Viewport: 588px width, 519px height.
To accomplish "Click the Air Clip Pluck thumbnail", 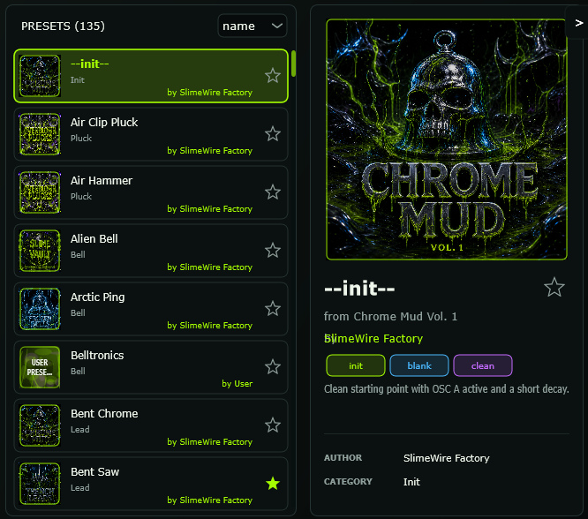I will click(40, 134).
